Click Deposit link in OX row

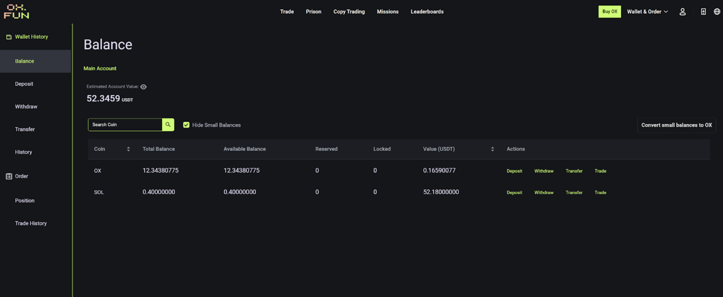[514, 171]
